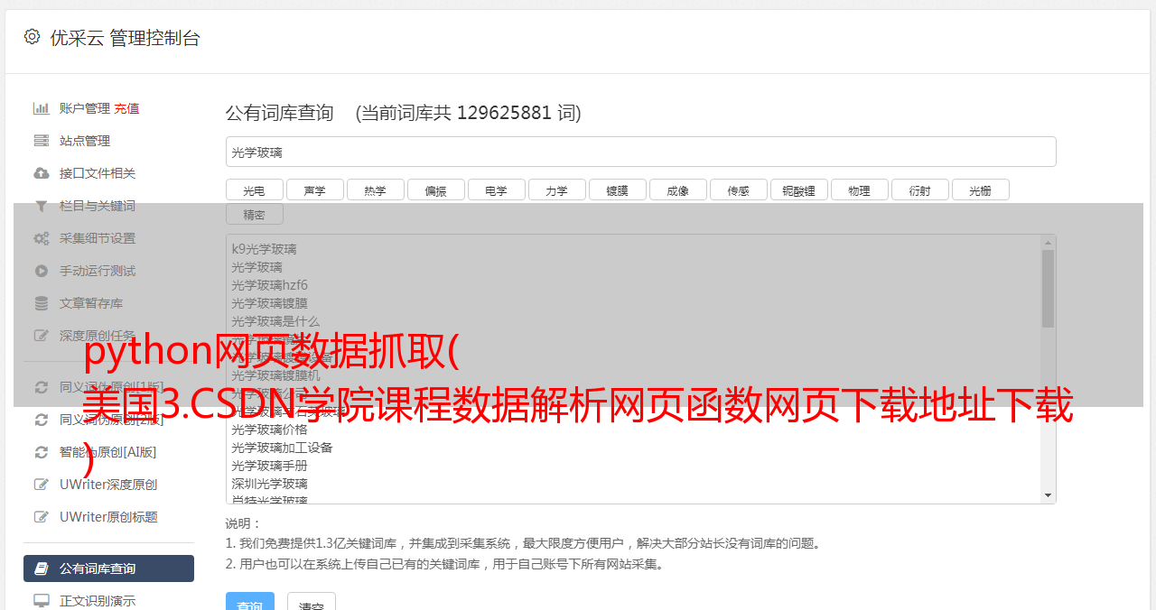This screenshot has height=610, width=1156.
Task: Click the site management server icon
Action: pyautogui.click(x=41, y=141)
